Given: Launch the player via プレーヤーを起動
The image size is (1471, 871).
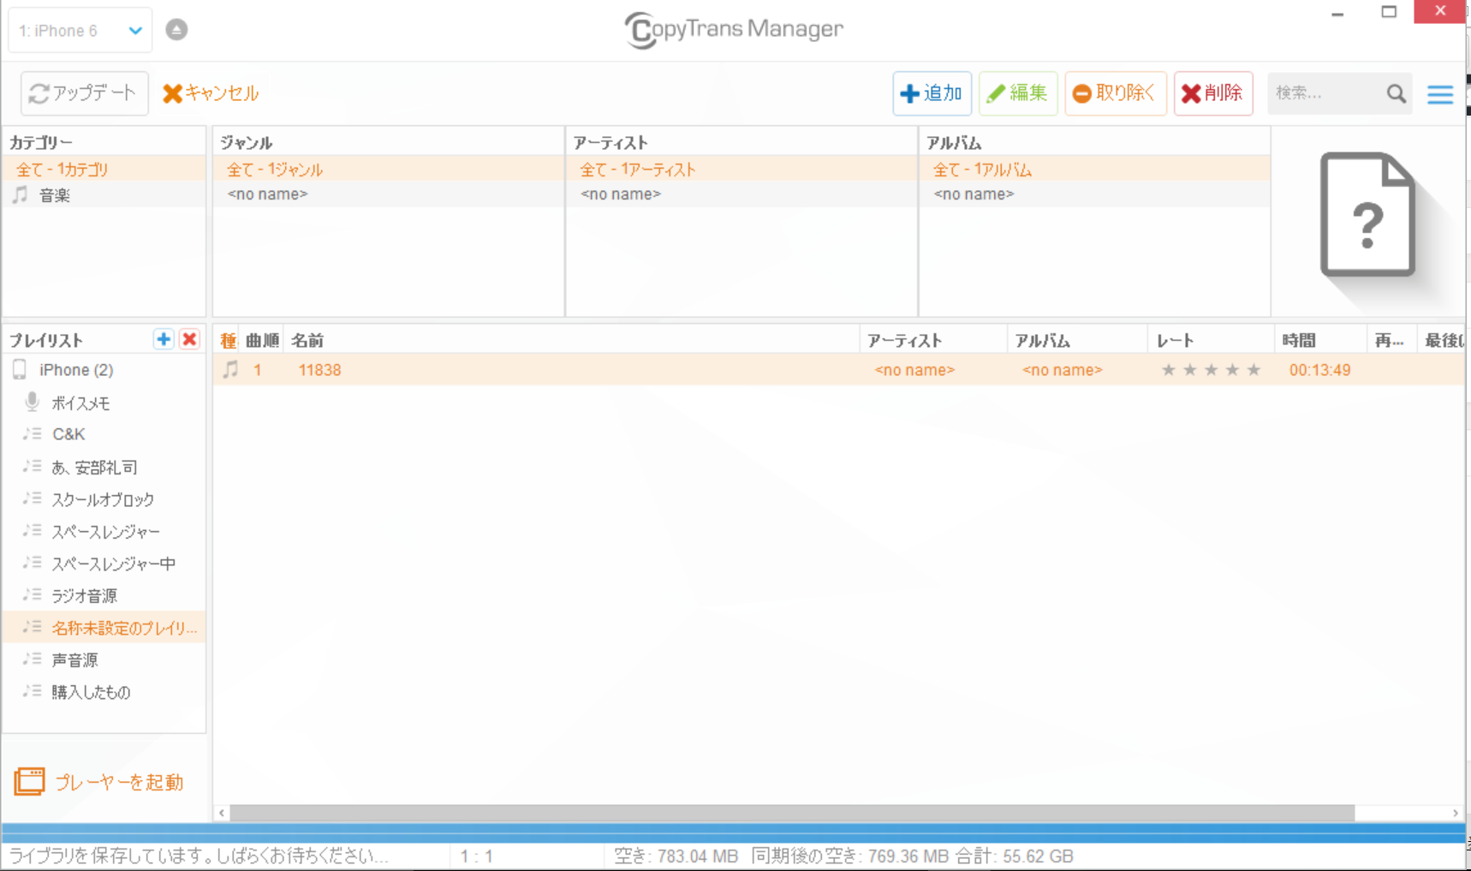Looking at the screenshot, I should [x=99, y=782].
